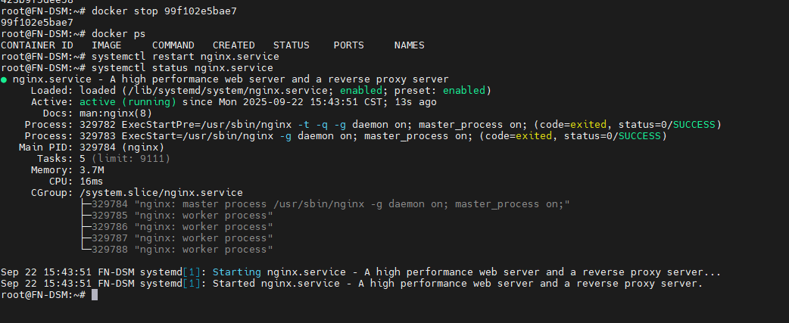Click the PORTS column header in docker output
This screenshot has width=789, height=323.
(x=348, y=45)
